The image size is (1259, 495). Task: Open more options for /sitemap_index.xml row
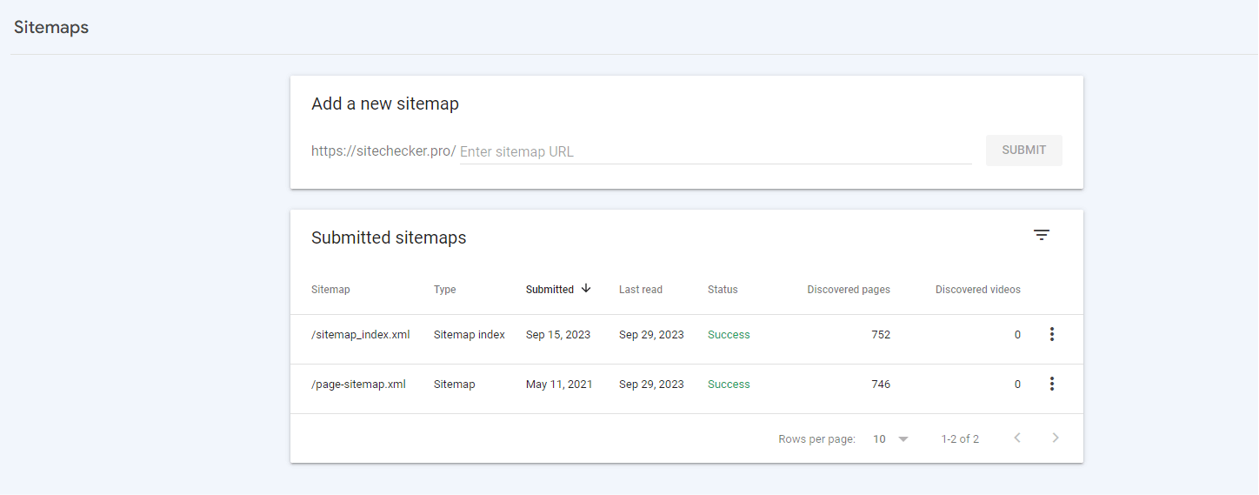tap(1052, 334)
